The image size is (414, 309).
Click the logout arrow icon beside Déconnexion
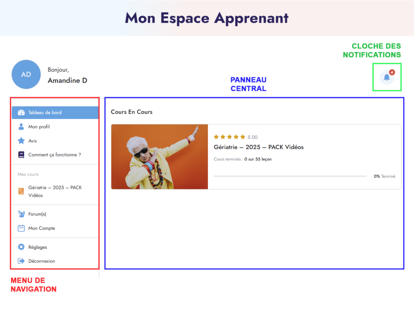[x=21, y=261]
